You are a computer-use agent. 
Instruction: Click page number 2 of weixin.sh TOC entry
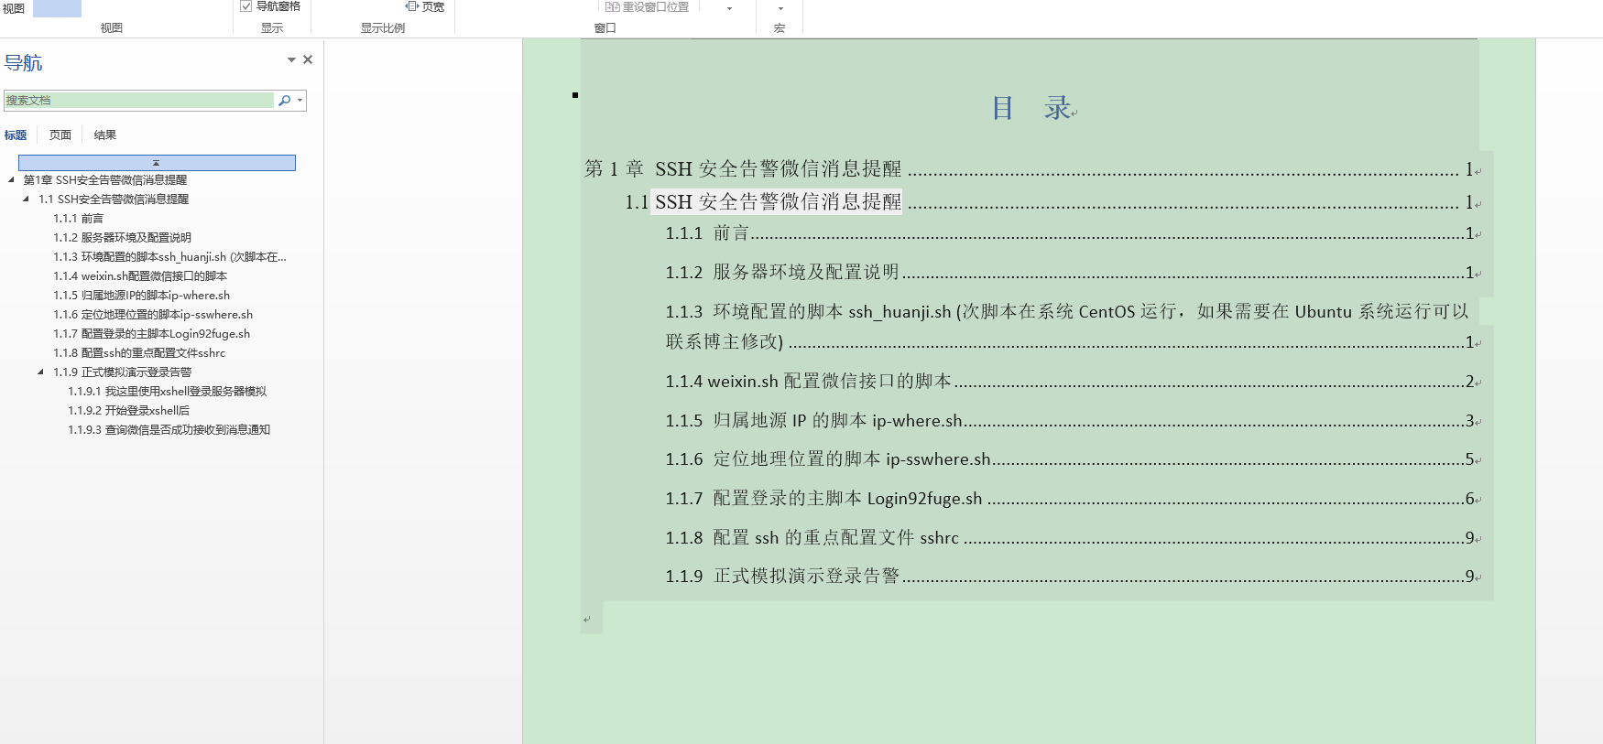coord(1469,382)
